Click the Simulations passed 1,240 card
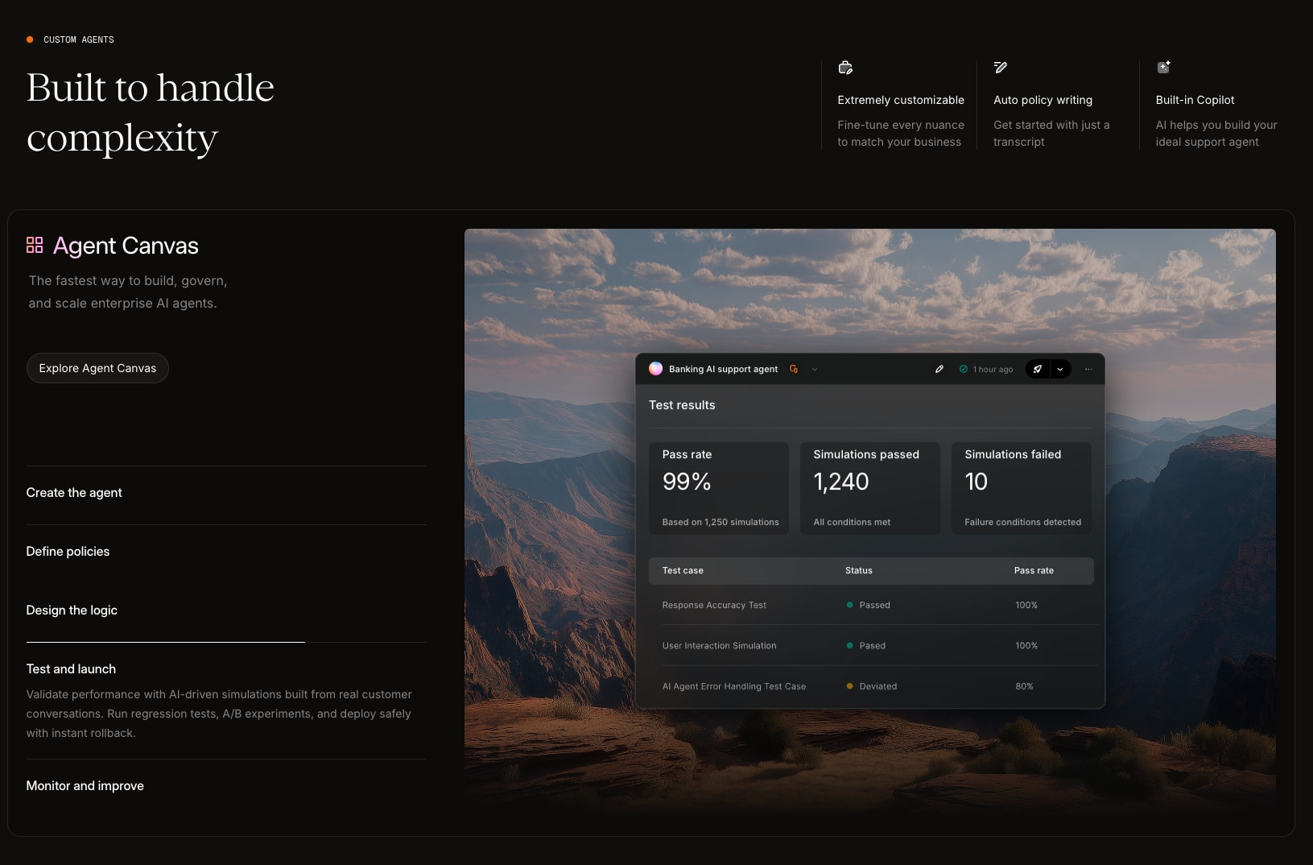This screenshot has height=865, width=1313. 869,488
